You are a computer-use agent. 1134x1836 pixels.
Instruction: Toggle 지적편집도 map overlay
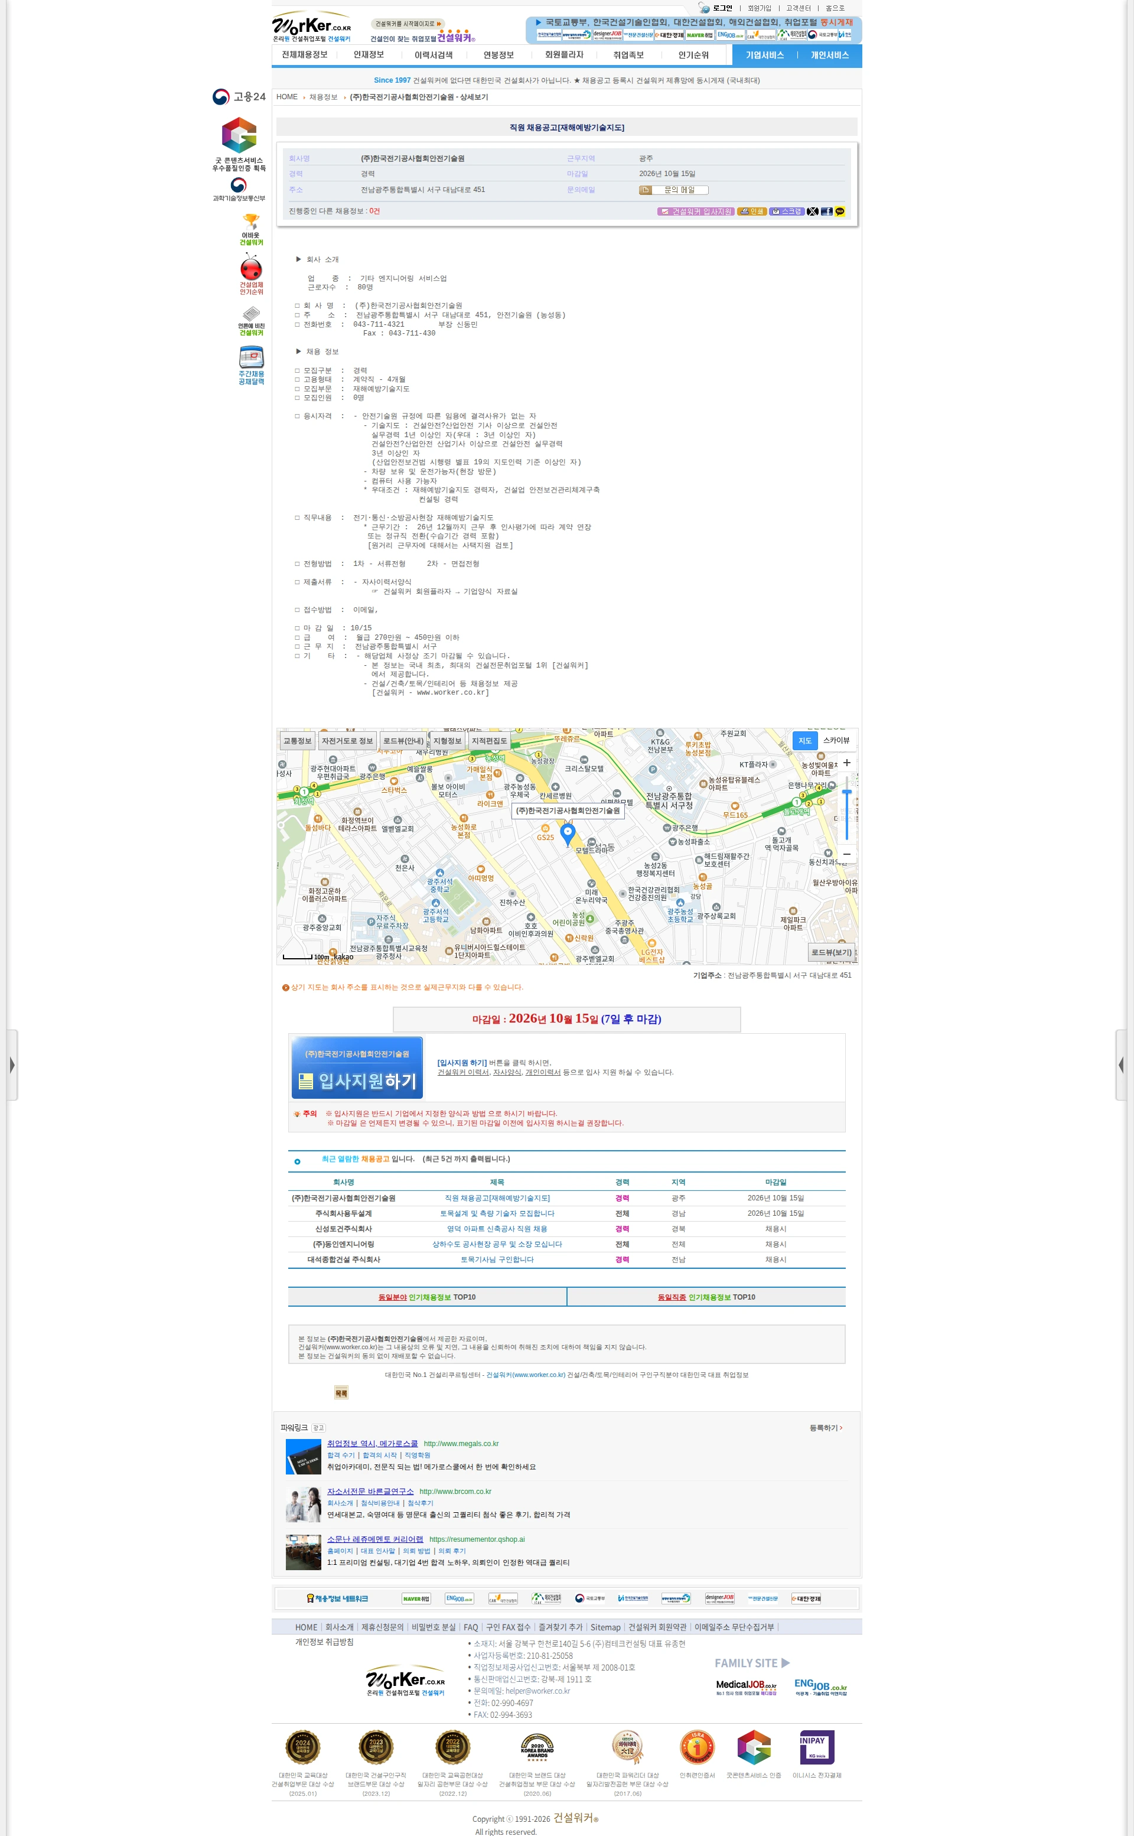tap(489, 740)
